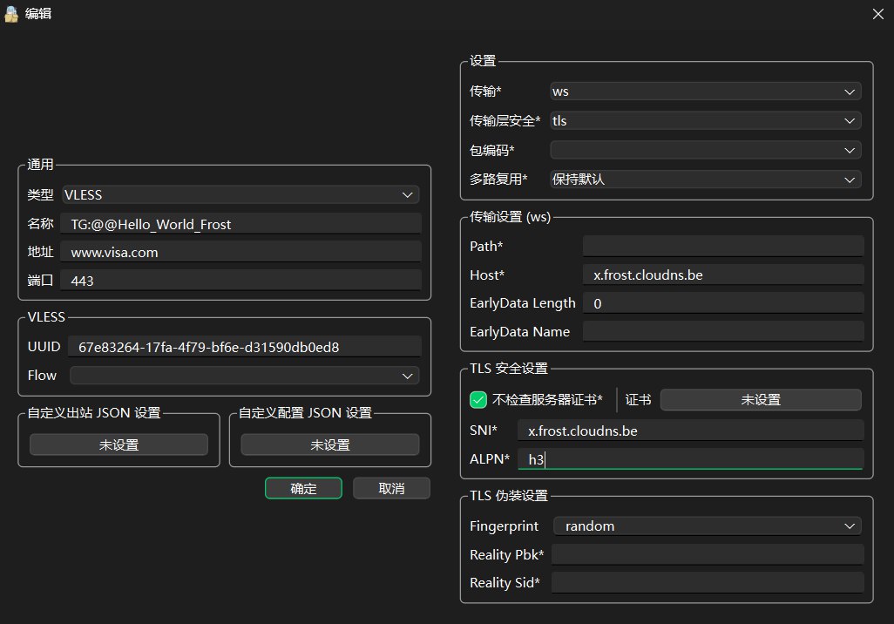The image size is (894, 624).
Task: Open the 传输 ws dropdown
Action: pyautogui.click(x=705, y=92)
